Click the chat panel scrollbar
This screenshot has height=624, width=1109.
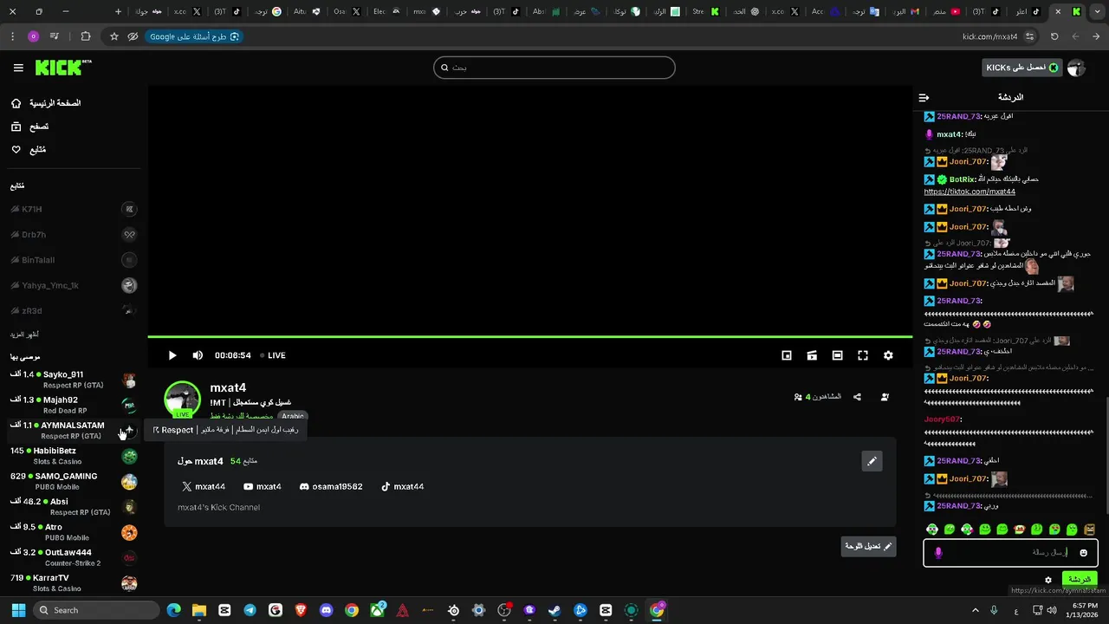(1106, 457)
